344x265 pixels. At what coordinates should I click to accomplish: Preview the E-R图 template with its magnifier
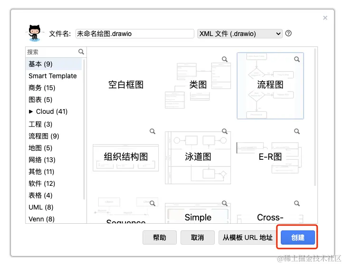click(297, 131)
